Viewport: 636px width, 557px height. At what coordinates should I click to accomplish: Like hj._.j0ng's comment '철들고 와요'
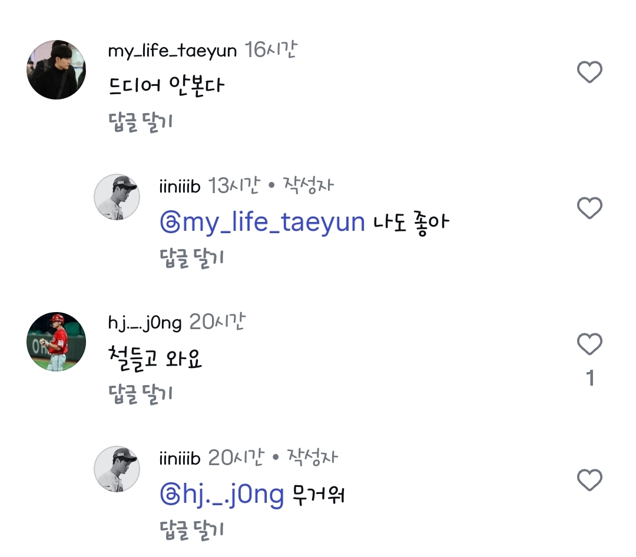tap(589, 344)
